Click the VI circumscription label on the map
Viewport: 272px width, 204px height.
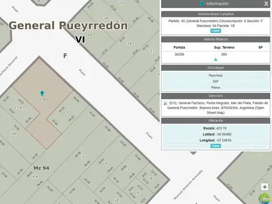80,39
